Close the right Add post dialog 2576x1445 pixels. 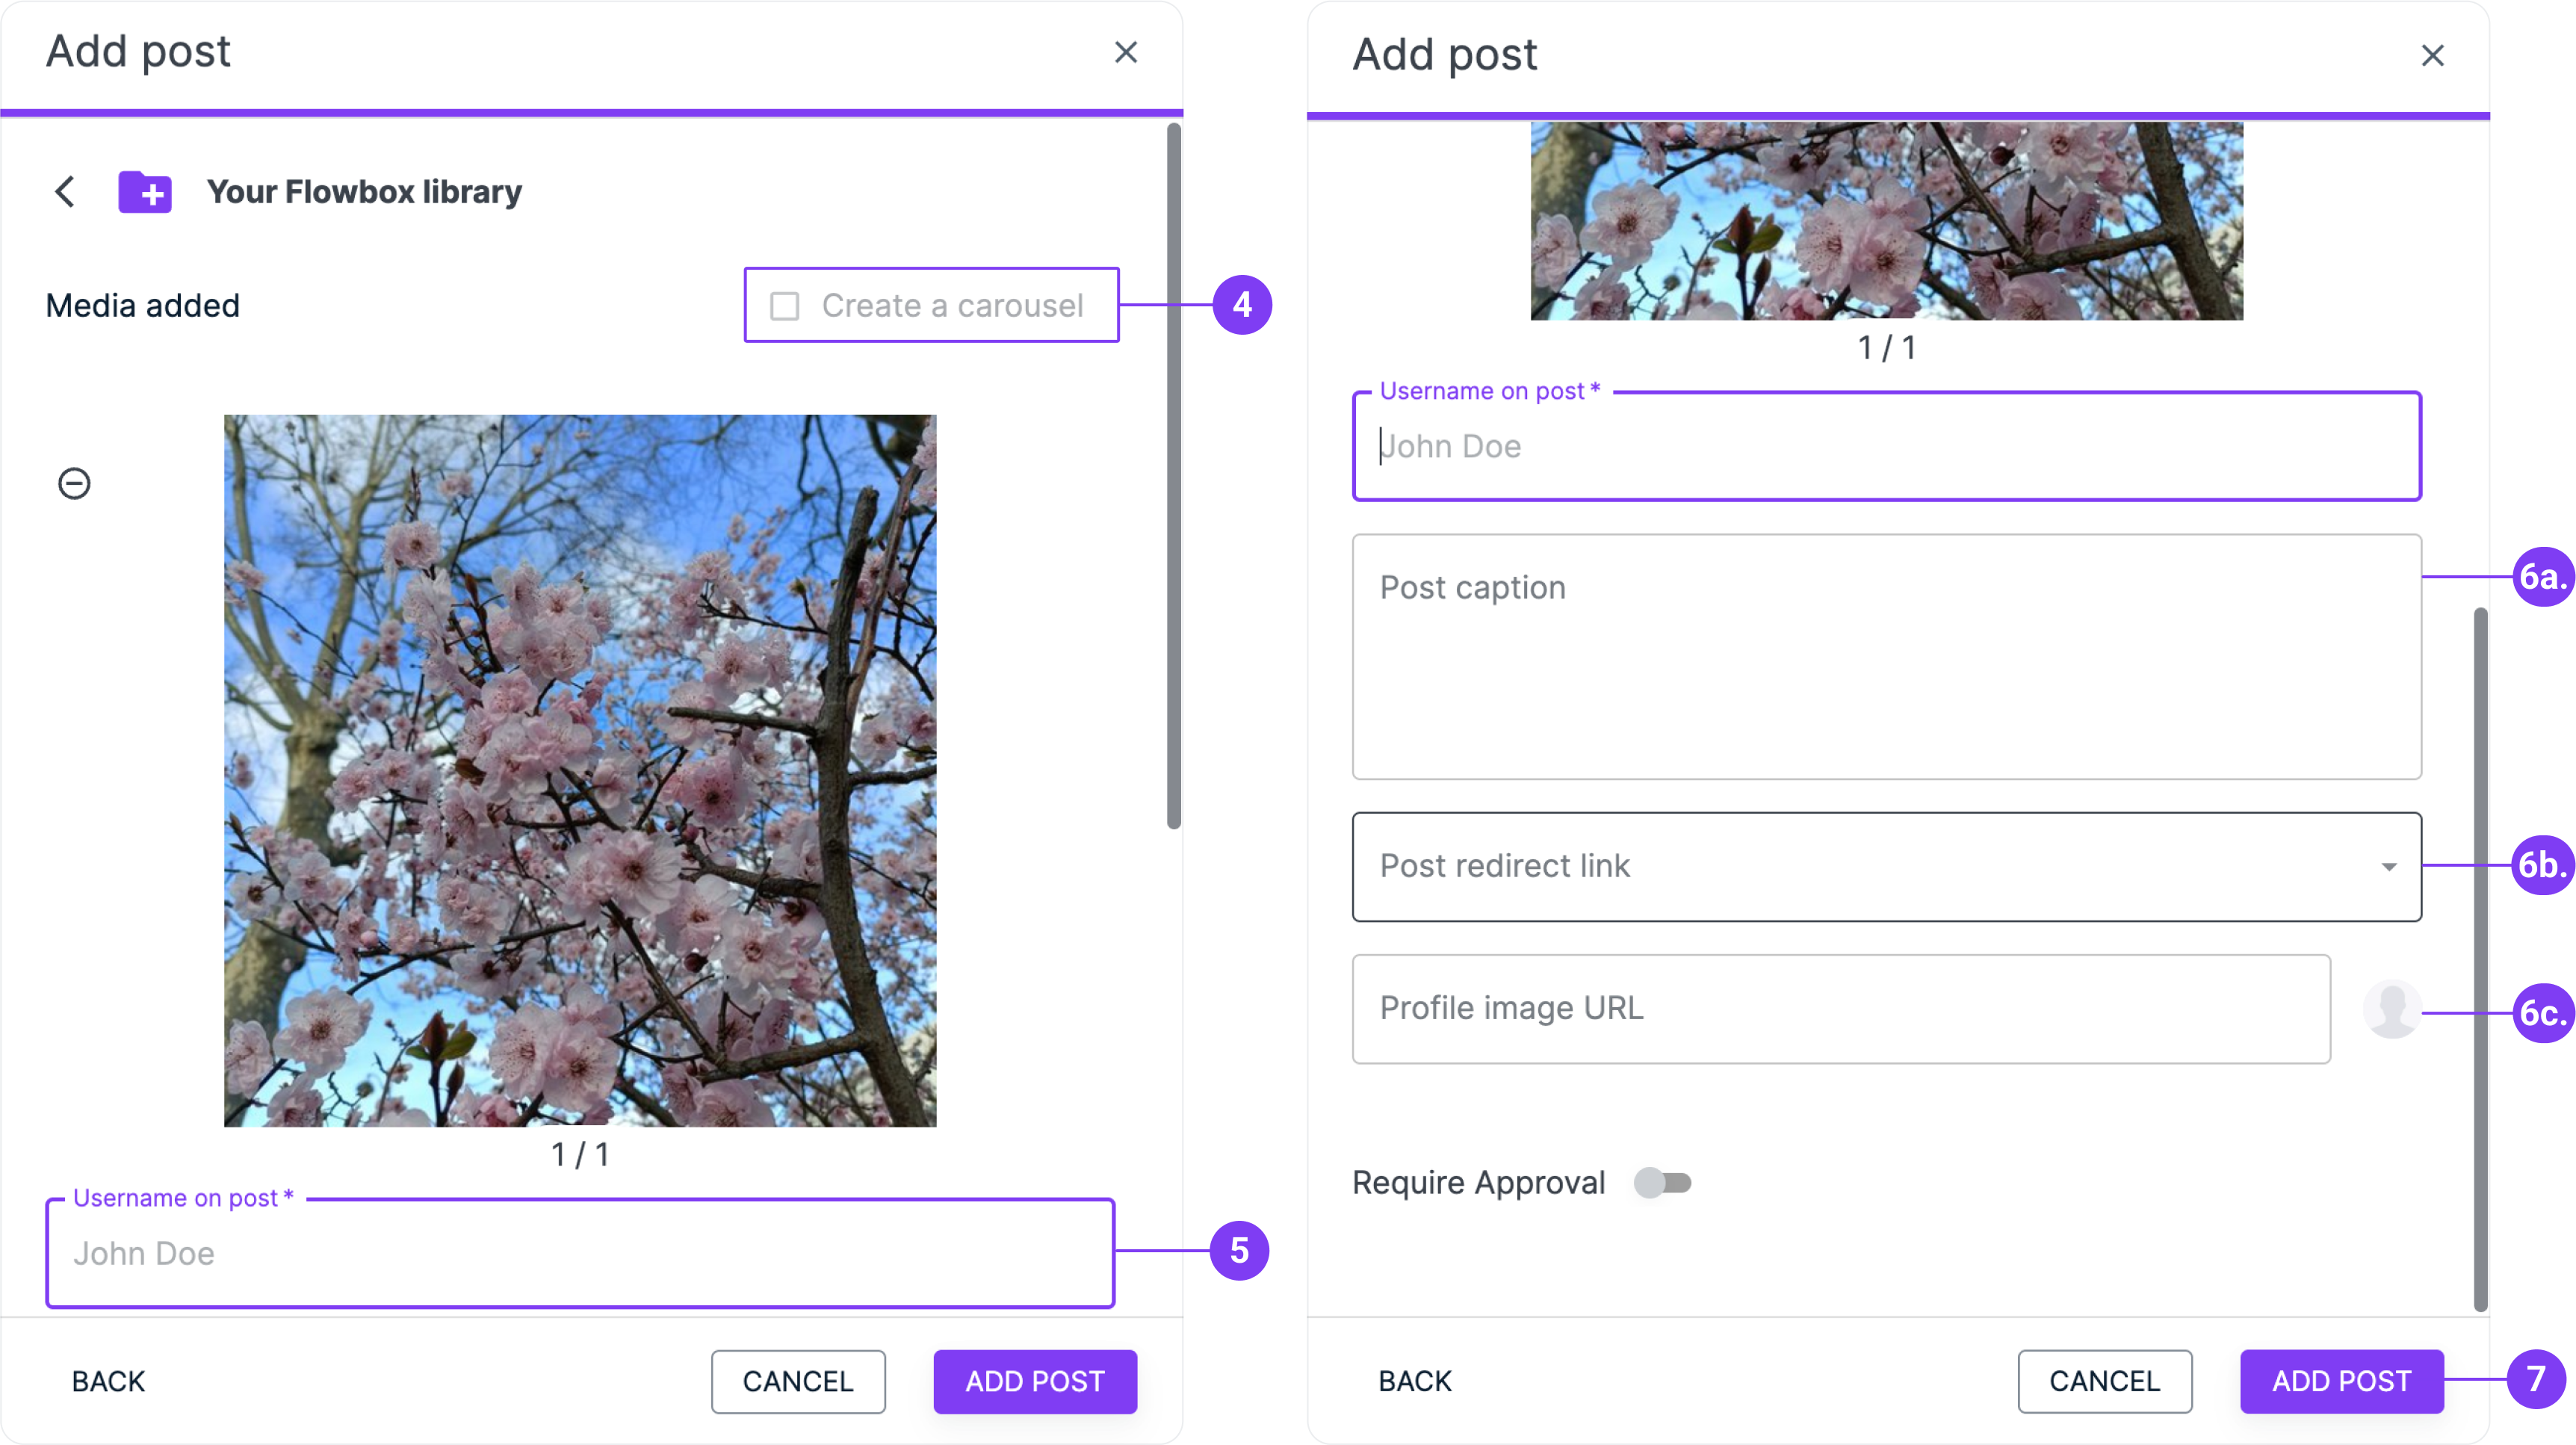[x=2432, y=55]
